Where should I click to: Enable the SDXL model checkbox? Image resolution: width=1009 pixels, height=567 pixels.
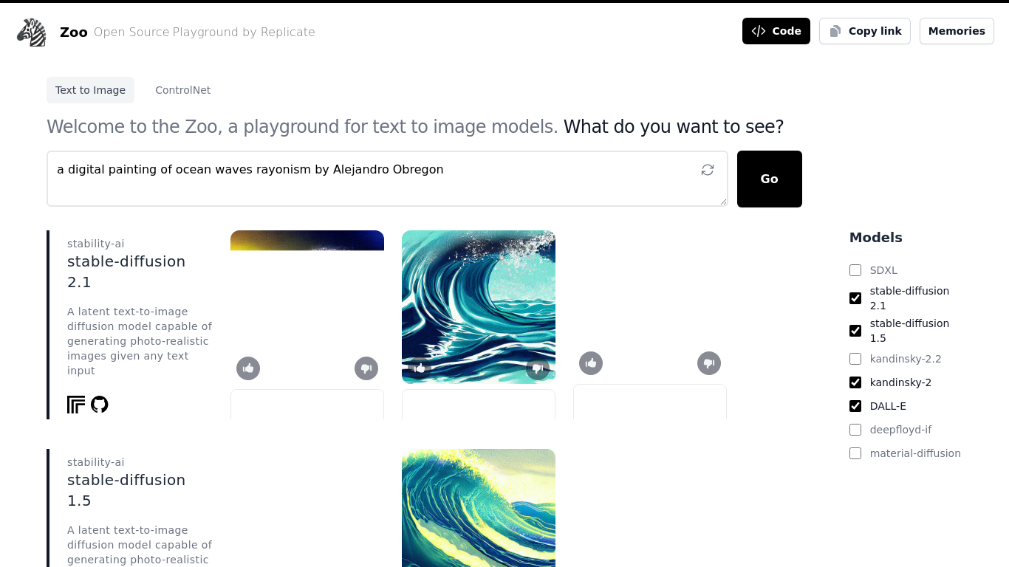(x=855, y=270)
